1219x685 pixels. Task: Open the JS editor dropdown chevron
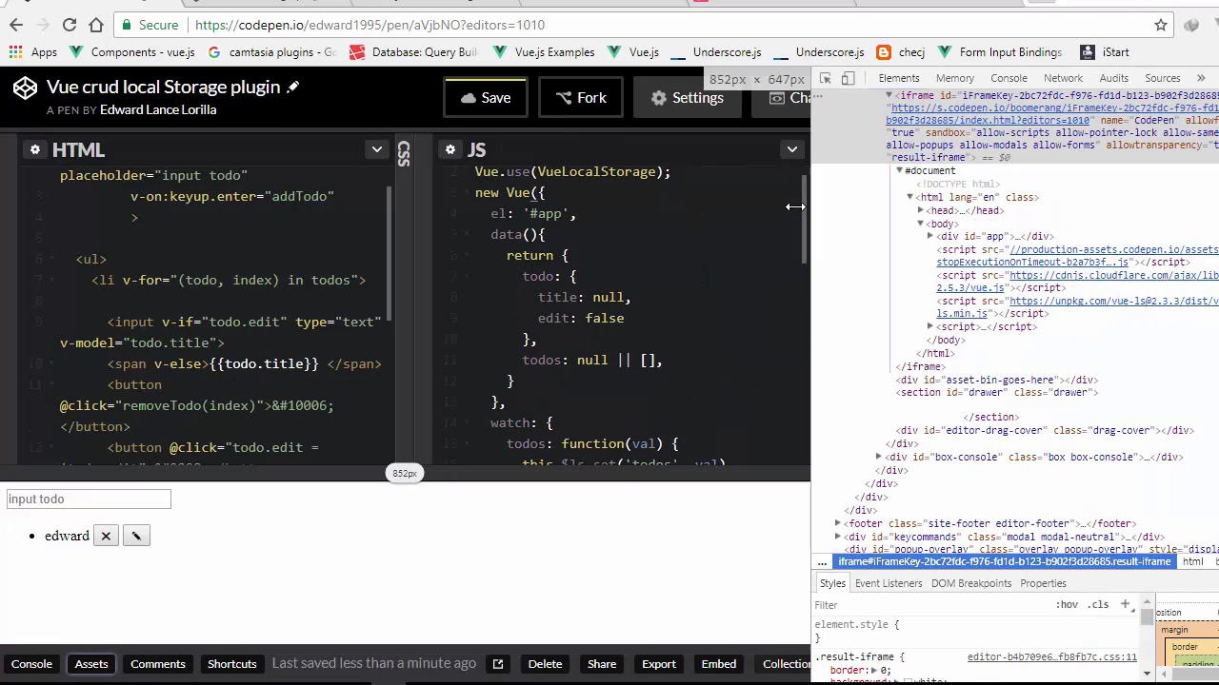point(791,149)
